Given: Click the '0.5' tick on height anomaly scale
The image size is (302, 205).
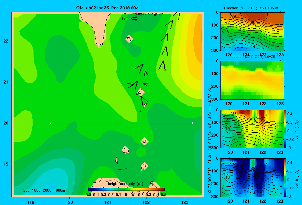Looking at the screenshot, I should pyautogui.click(x=163, y=195).
